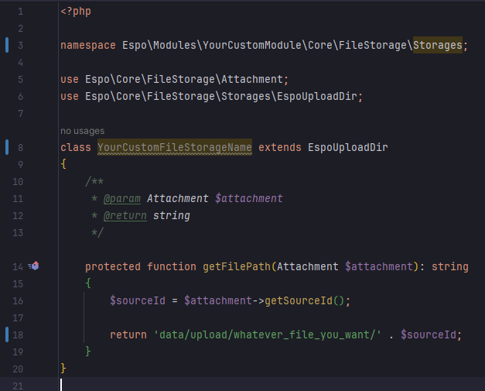Click the @param tag in the docblock
485x391 pixels.
click(122, 198)
